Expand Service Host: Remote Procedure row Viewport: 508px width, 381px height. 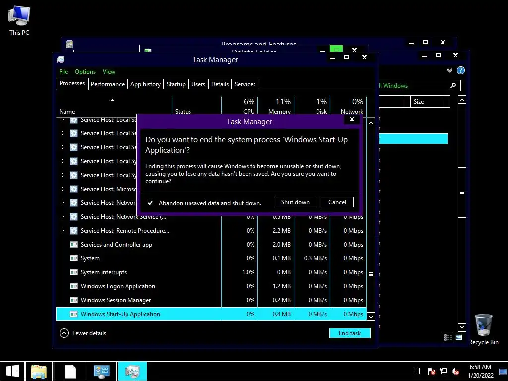(x=63, y=230)
